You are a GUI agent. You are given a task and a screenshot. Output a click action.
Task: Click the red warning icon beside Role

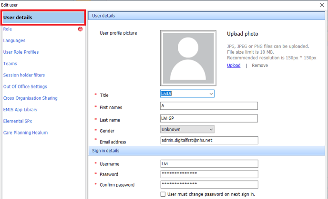point(80,29)
